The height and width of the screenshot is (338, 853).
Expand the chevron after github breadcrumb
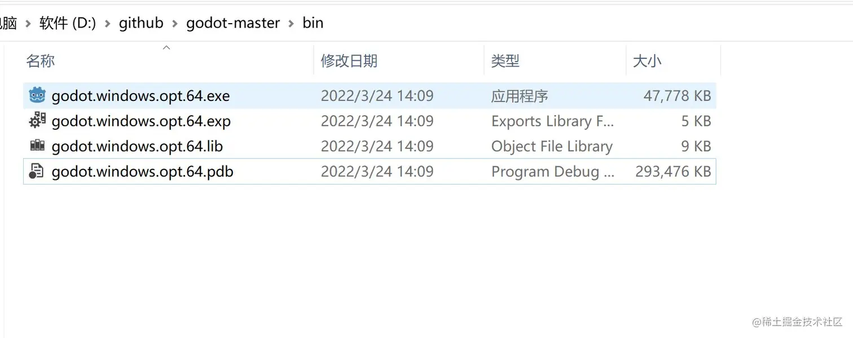click(x=175, y=24)
